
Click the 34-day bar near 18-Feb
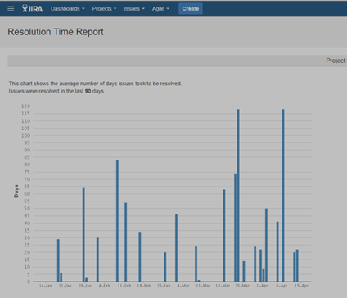pyautogui.click(x=140, y=257)
